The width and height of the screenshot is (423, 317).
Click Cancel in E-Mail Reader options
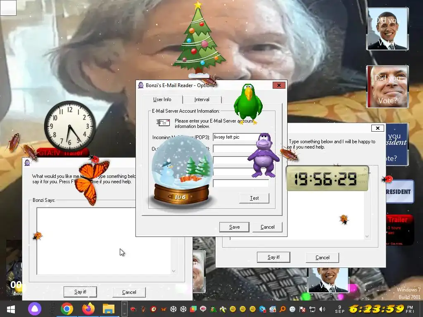click(267, 227)
